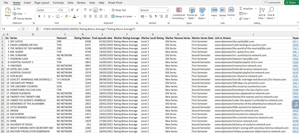Switch to the Insert tab
This screenshot has height=133, width=299.
[x=27, y=3]
